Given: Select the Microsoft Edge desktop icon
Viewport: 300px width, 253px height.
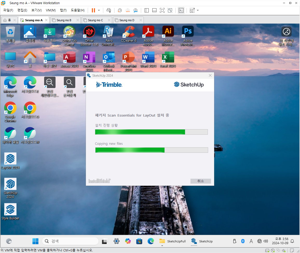Looking at the screenshot, I should click(x=10, y=87).
